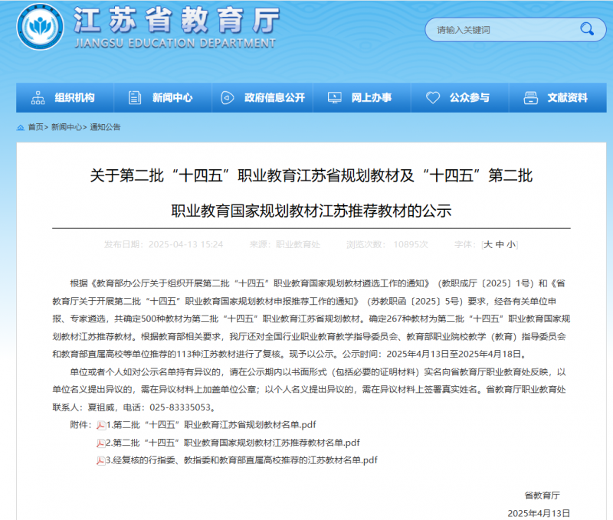Set font size to 大 (large)
Screen dimensions: 613x520
(x=487, y=244)
